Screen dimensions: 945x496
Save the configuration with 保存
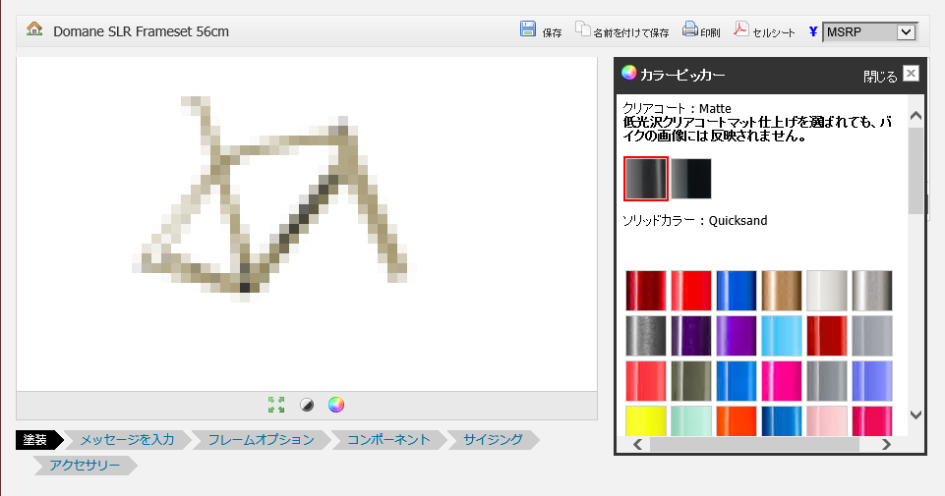541,30
